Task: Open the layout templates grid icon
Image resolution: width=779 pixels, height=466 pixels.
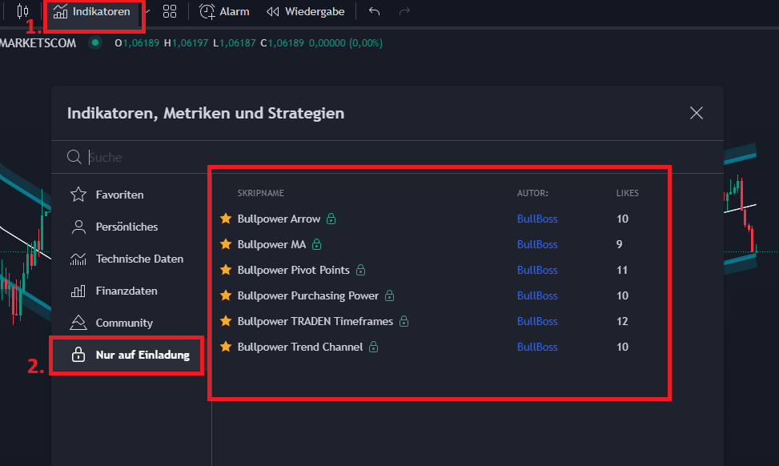Action: click(170, 11)
